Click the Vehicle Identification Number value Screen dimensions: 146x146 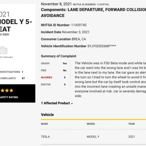[102, 46]
